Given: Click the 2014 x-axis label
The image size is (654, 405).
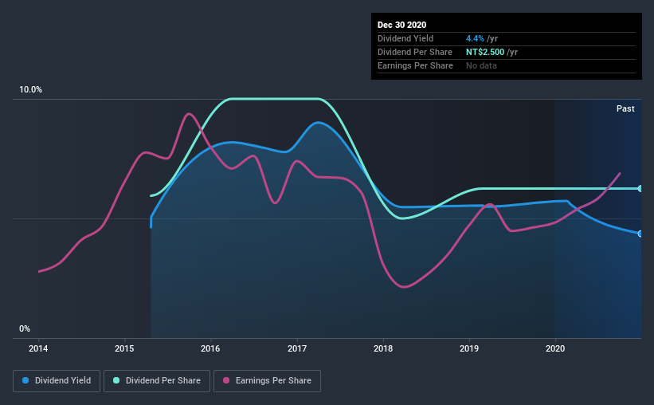Looking at the screenshot, I should 38,348.
